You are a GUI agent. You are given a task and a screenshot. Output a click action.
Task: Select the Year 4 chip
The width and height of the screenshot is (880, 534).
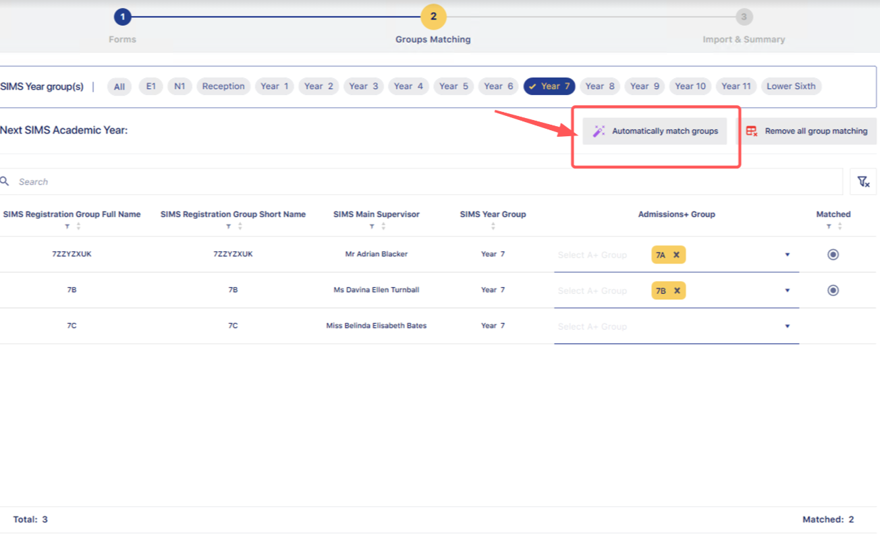click(409, 86)
